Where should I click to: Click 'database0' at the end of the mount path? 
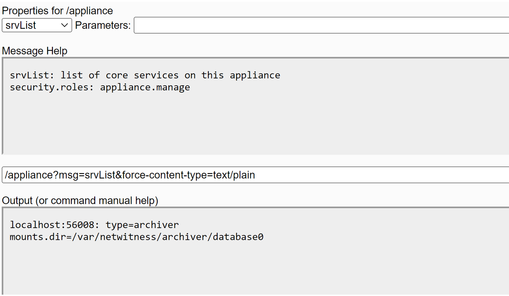(x=238, y=237)
